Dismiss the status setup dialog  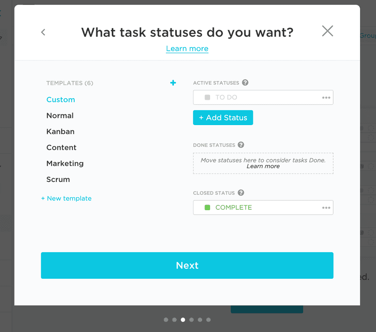[327, 31]
